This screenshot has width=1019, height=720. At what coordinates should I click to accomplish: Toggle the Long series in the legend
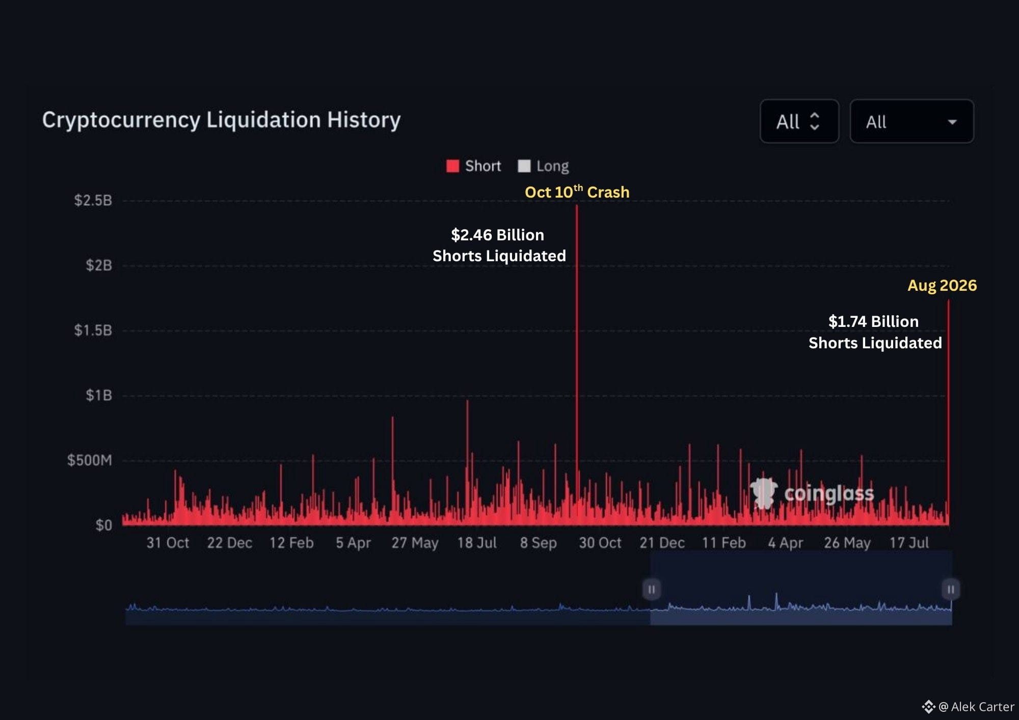[x=543, y=166]
